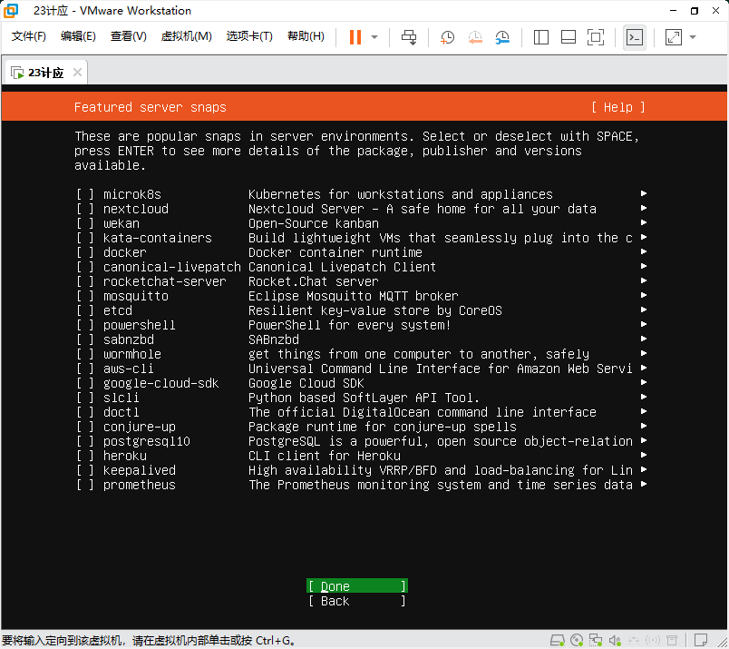
Task: Click the heroku snap name
Action: coord(124,456)
